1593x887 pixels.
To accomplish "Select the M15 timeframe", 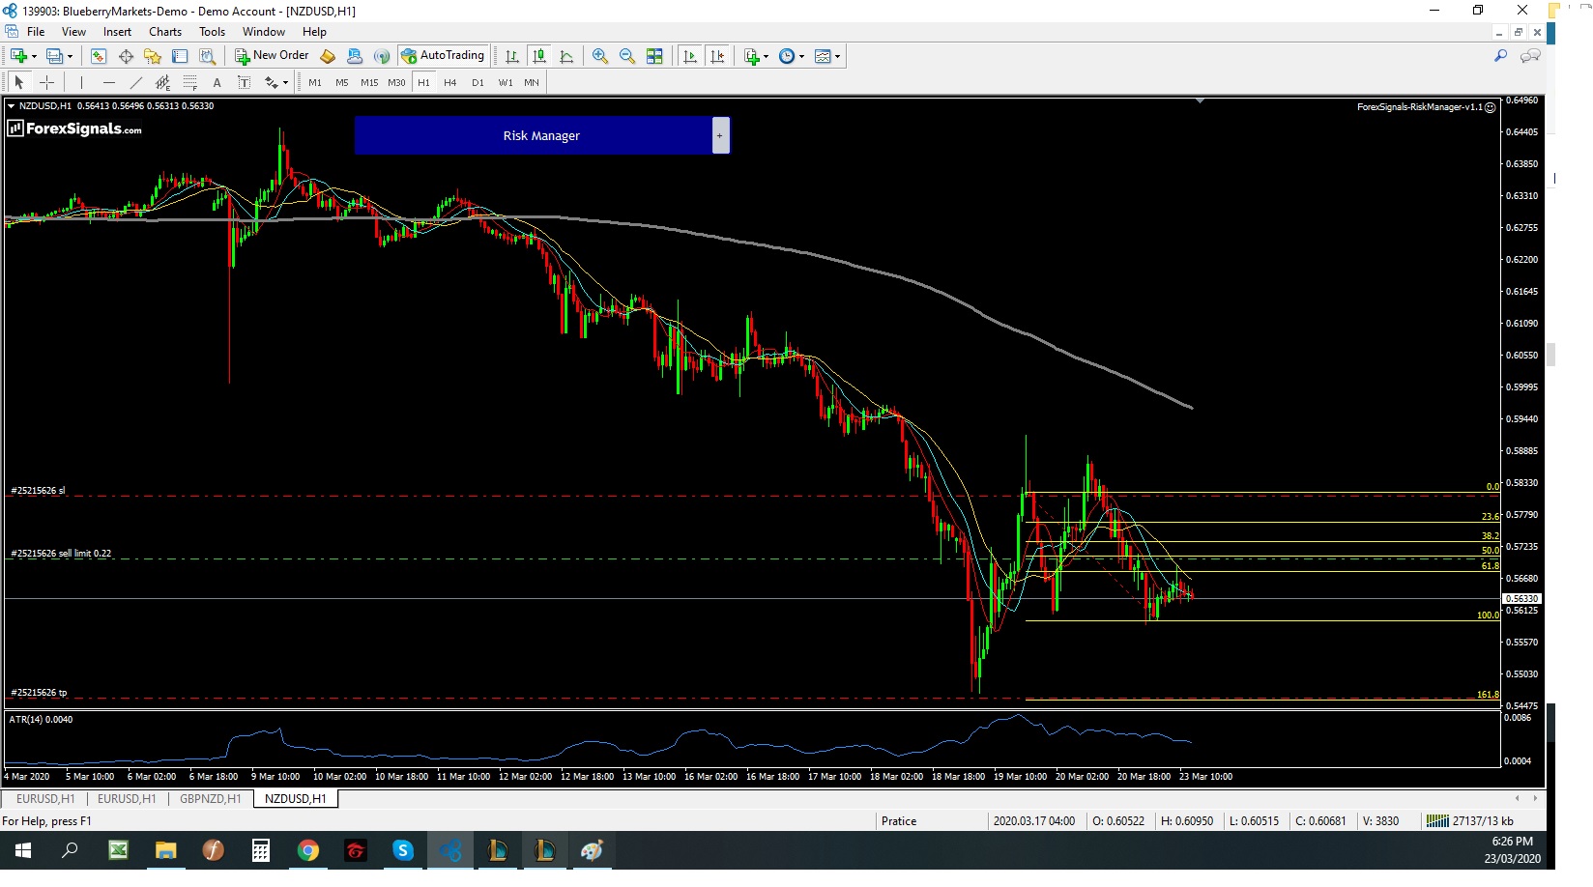I will coord(369,82).
